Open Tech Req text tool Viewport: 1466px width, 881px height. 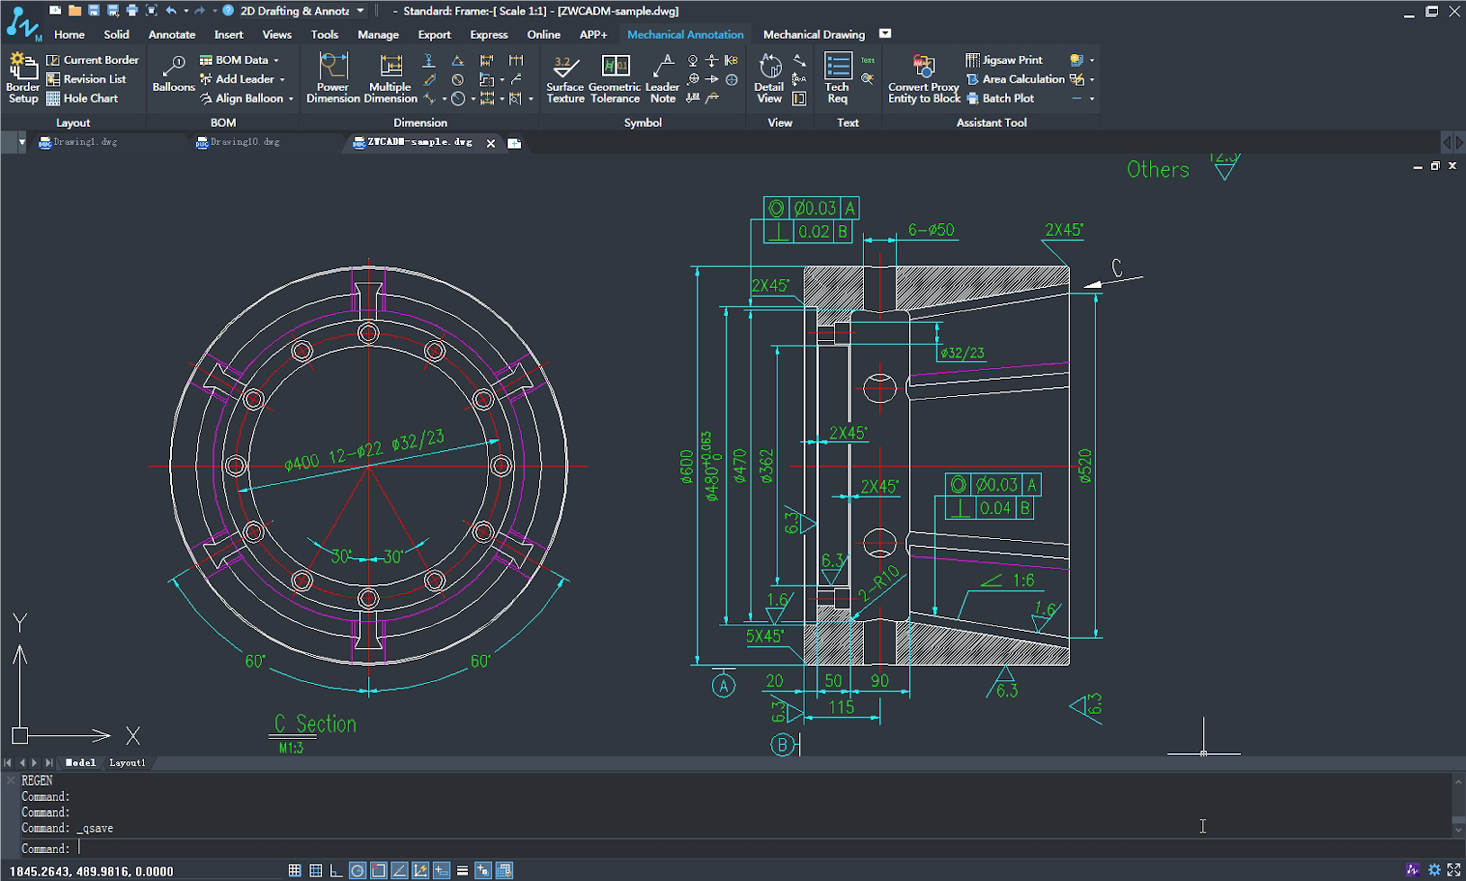[x=837, y=78]
